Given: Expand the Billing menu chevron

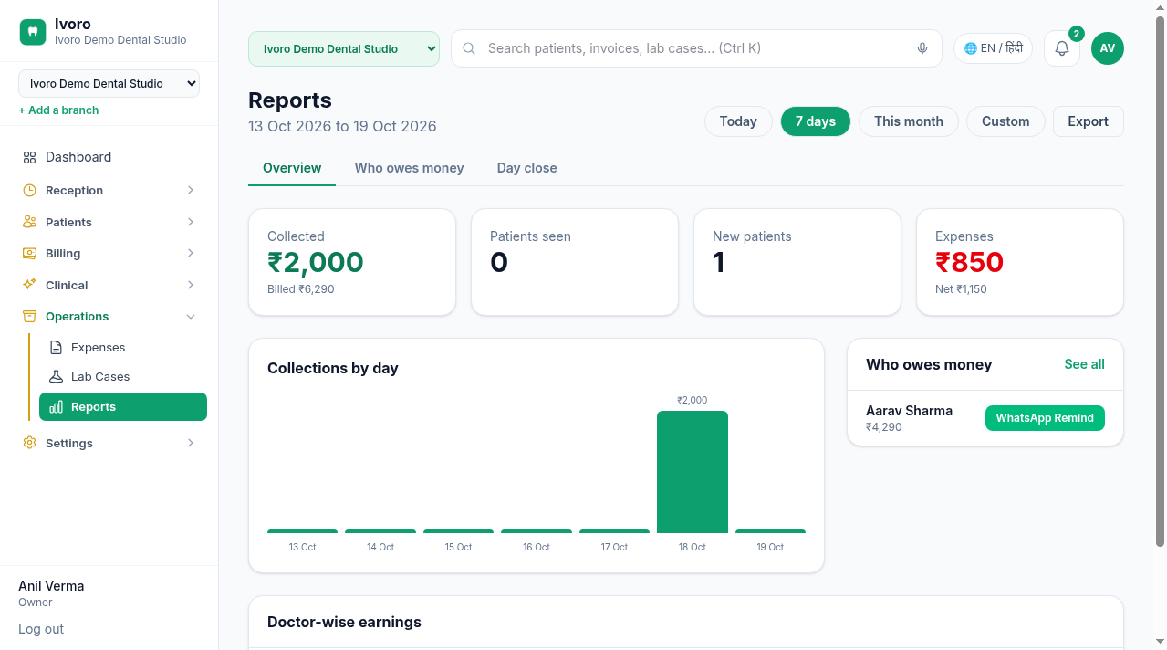Looking at the screenshot, I should pyautogui.click(x=191, y=253).
